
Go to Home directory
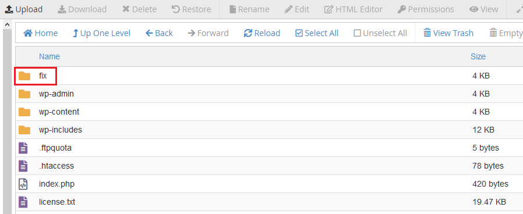pyautogui.click(x=40, y=33)
